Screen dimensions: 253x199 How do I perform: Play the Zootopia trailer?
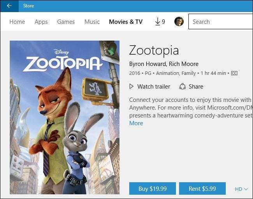(149, 87)
